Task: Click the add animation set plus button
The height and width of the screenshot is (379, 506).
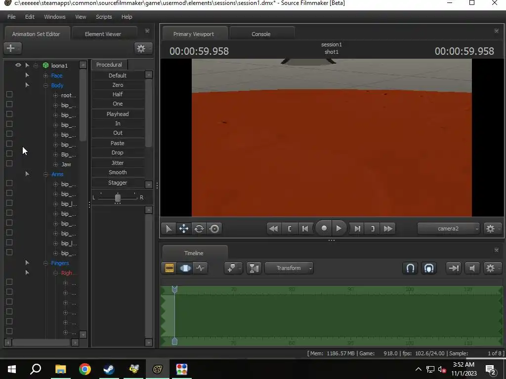Action: click(x=12, y=48)
